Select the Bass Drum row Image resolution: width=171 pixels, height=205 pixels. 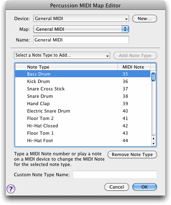(83, 74)
